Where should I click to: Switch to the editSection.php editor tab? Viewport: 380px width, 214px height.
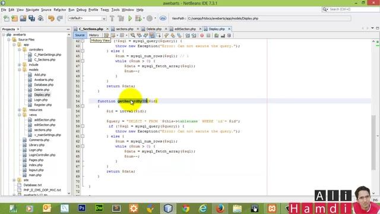(x=185, y=29)
